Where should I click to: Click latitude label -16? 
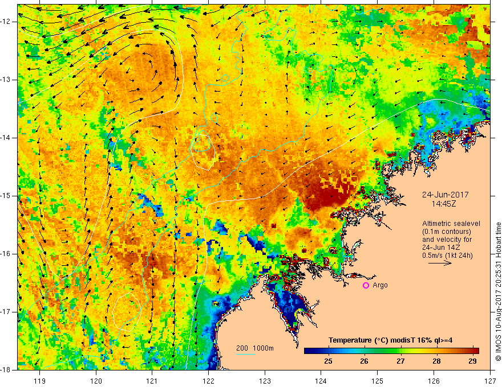coord(6,254)
